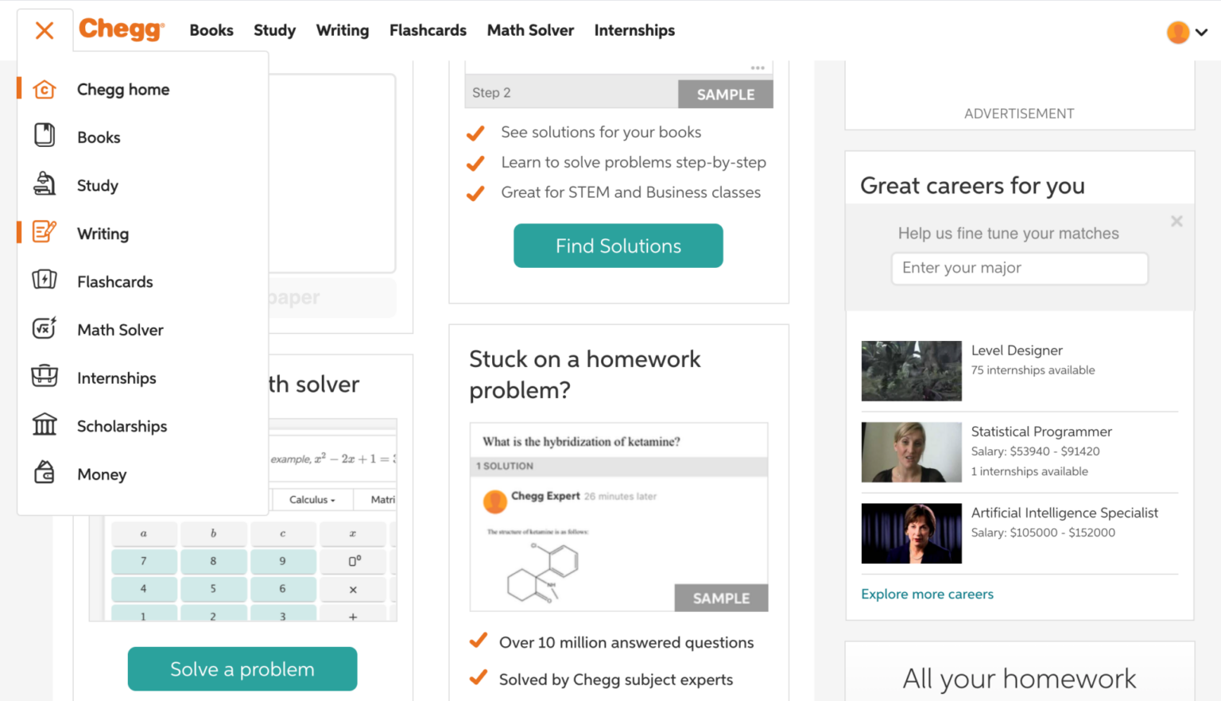Viewport: 1221px width, 701px height.
Task: Expand the account menu chevron
Action: (1202, 33)
